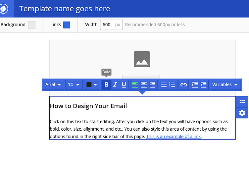Click the grid drag handle icon
249x187 pixels.
pos(242,102)
